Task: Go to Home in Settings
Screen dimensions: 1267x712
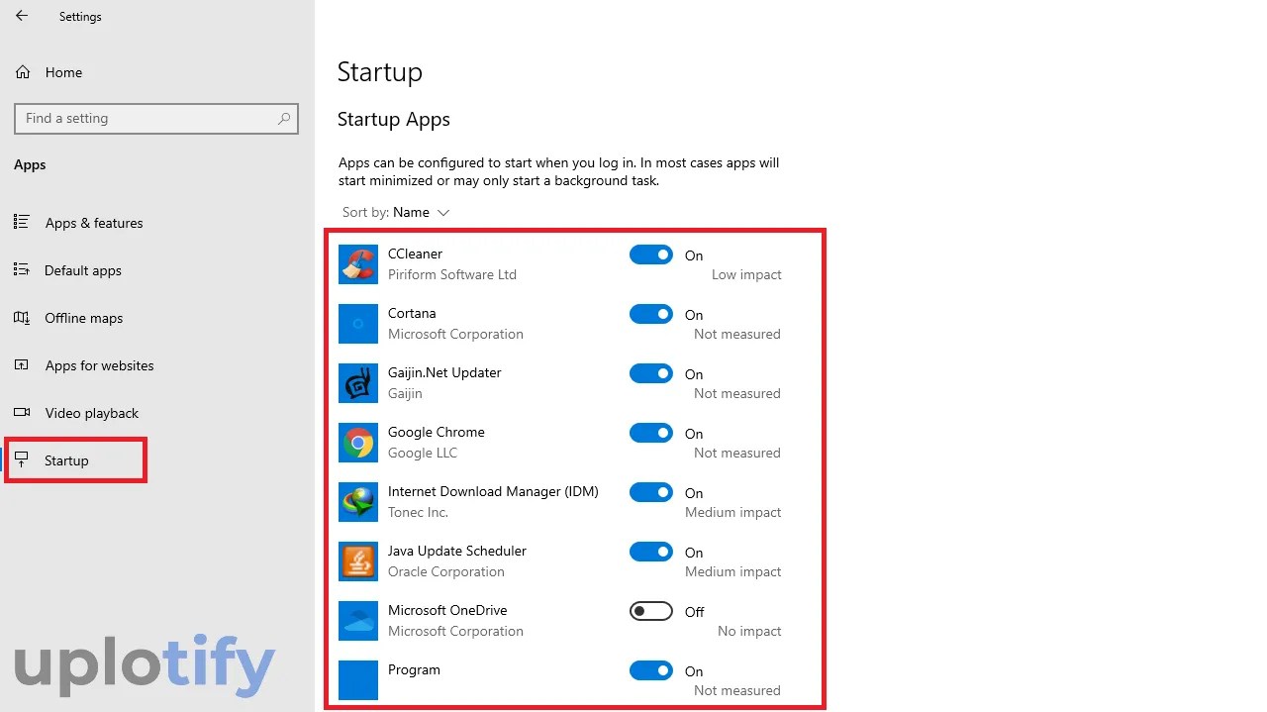Action: pos(63,72)
